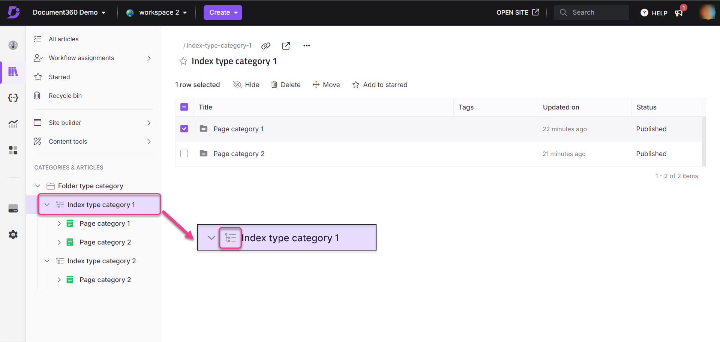Focus the Search input field
Image resolution: width=720 pixels, height=342 pixels.
592,12
